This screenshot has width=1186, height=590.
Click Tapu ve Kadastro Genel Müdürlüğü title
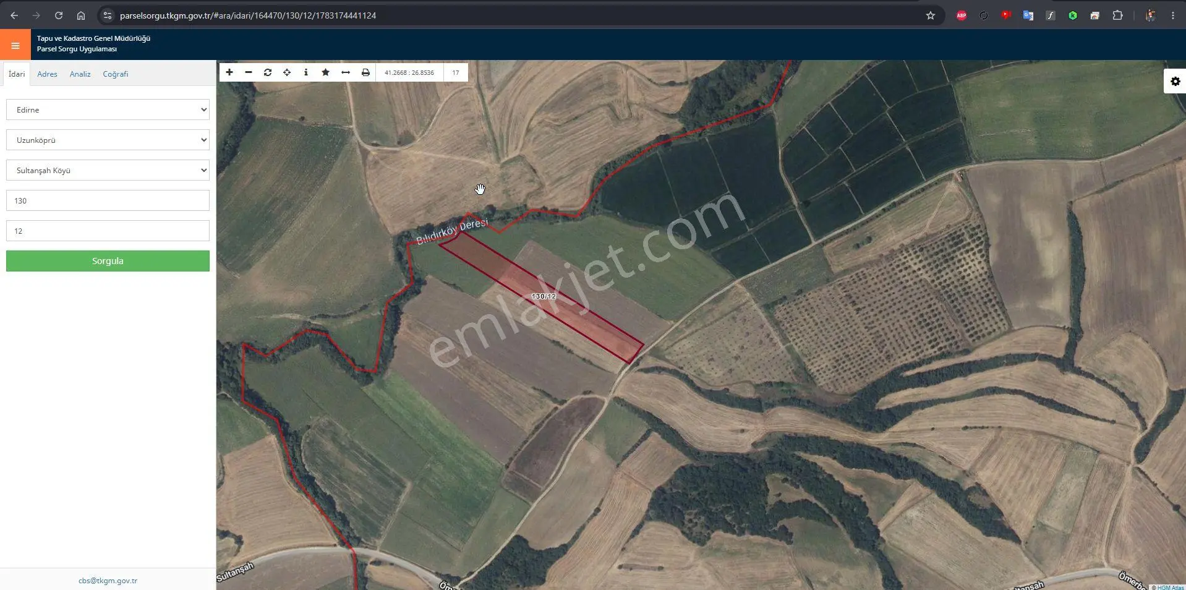coord(93,38)
